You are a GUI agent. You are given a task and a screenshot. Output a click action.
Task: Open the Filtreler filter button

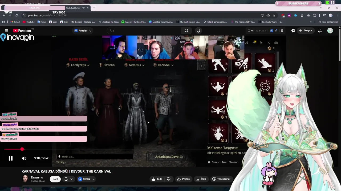click(x=83, y=31)
